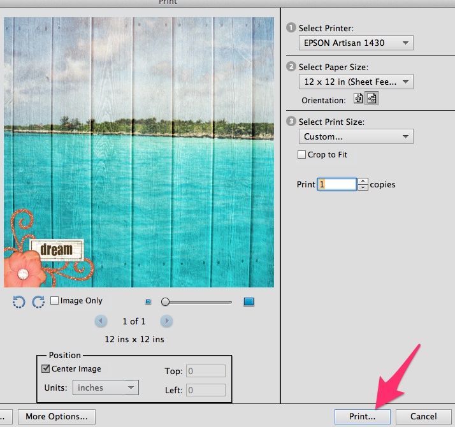This screenshot has height=427, width=455.
Task: Rotate image 90 degrees right
Action: (x=38, y=302)
